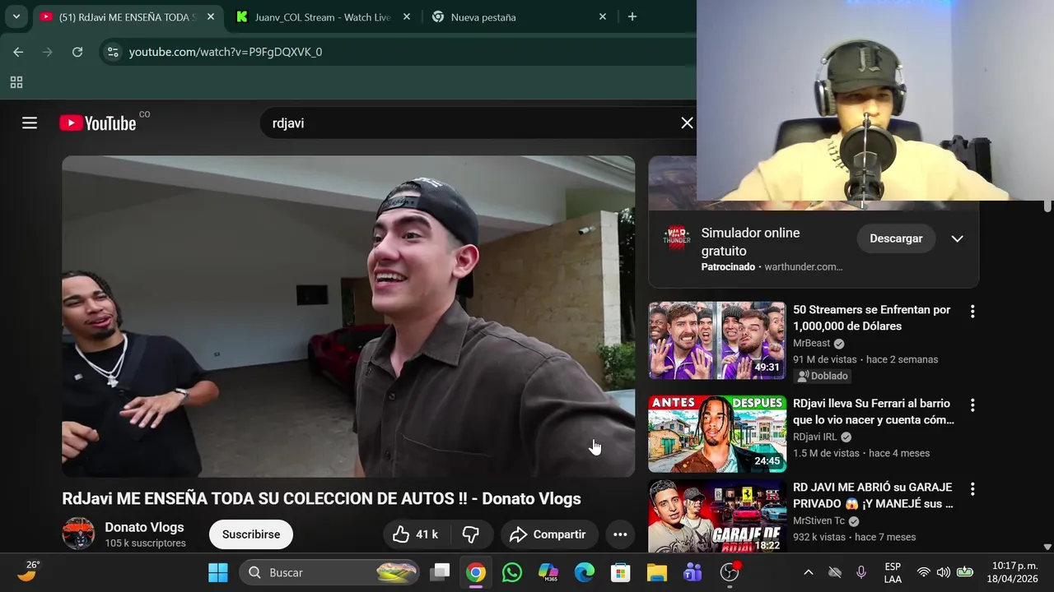The image size is (1054, 592).
Task: Open options for the 50 Streamers video
Action: point(972,312)
